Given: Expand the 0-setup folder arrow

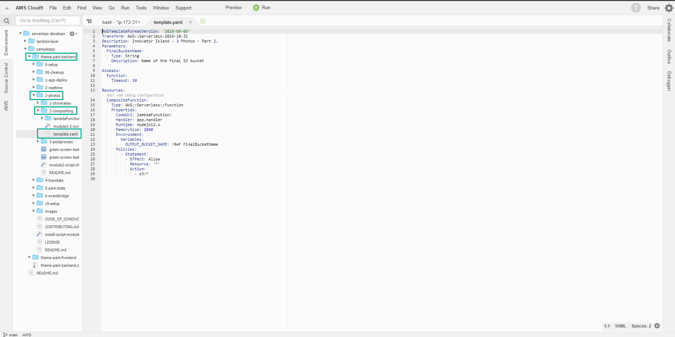Looking at the screenshot, I should pos(34,64).
